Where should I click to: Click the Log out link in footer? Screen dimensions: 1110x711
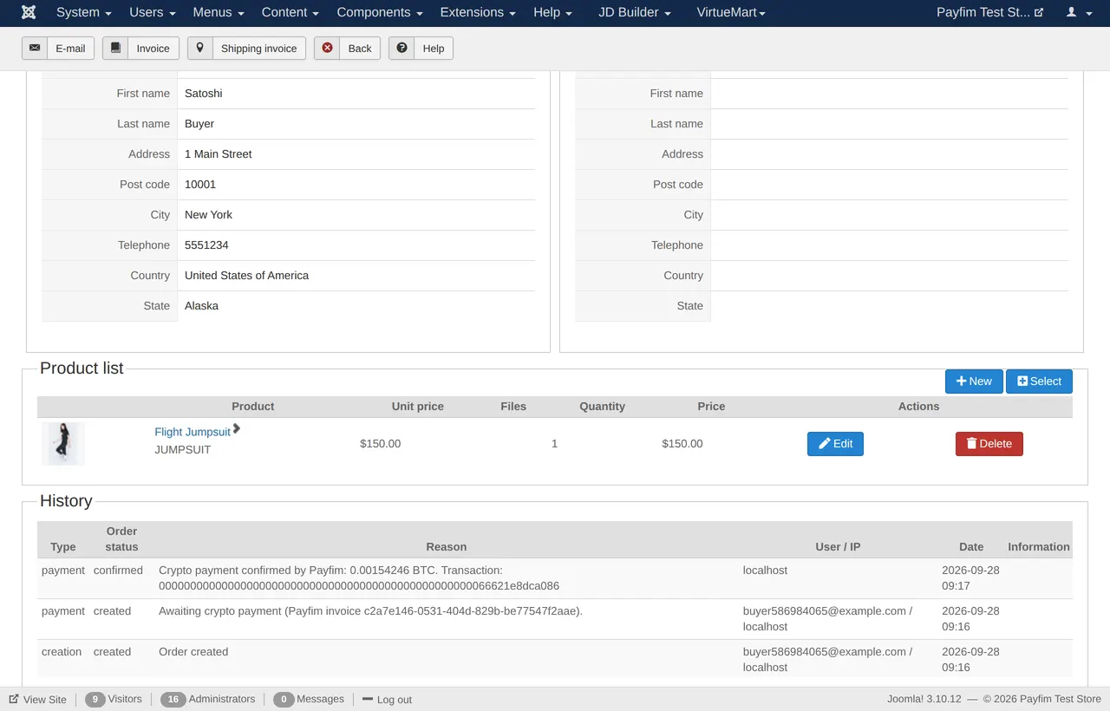tap(387, 700)
